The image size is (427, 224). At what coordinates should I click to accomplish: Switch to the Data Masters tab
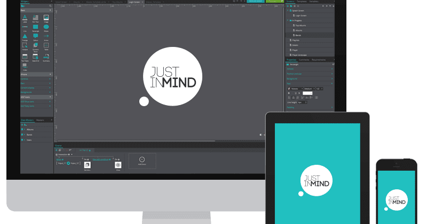27,120
